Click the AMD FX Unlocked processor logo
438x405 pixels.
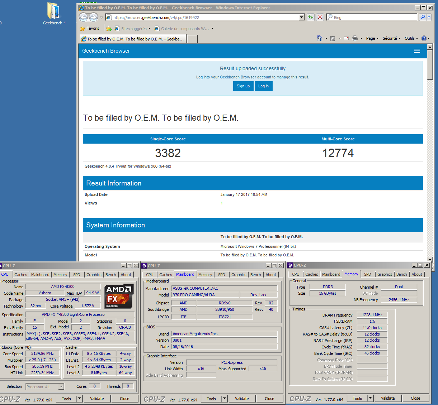(119, 296)
